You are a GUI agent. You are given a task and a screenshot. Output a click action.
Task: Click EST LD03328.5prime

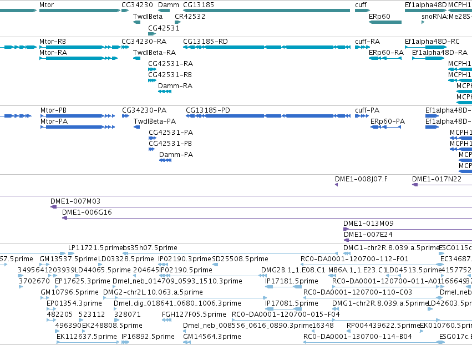101,265
